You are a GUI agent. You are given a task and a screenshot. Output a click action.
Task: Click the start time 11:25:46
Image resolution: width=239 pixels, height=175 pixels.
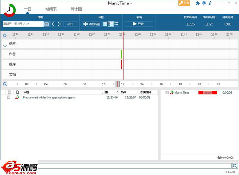[112, 98]
